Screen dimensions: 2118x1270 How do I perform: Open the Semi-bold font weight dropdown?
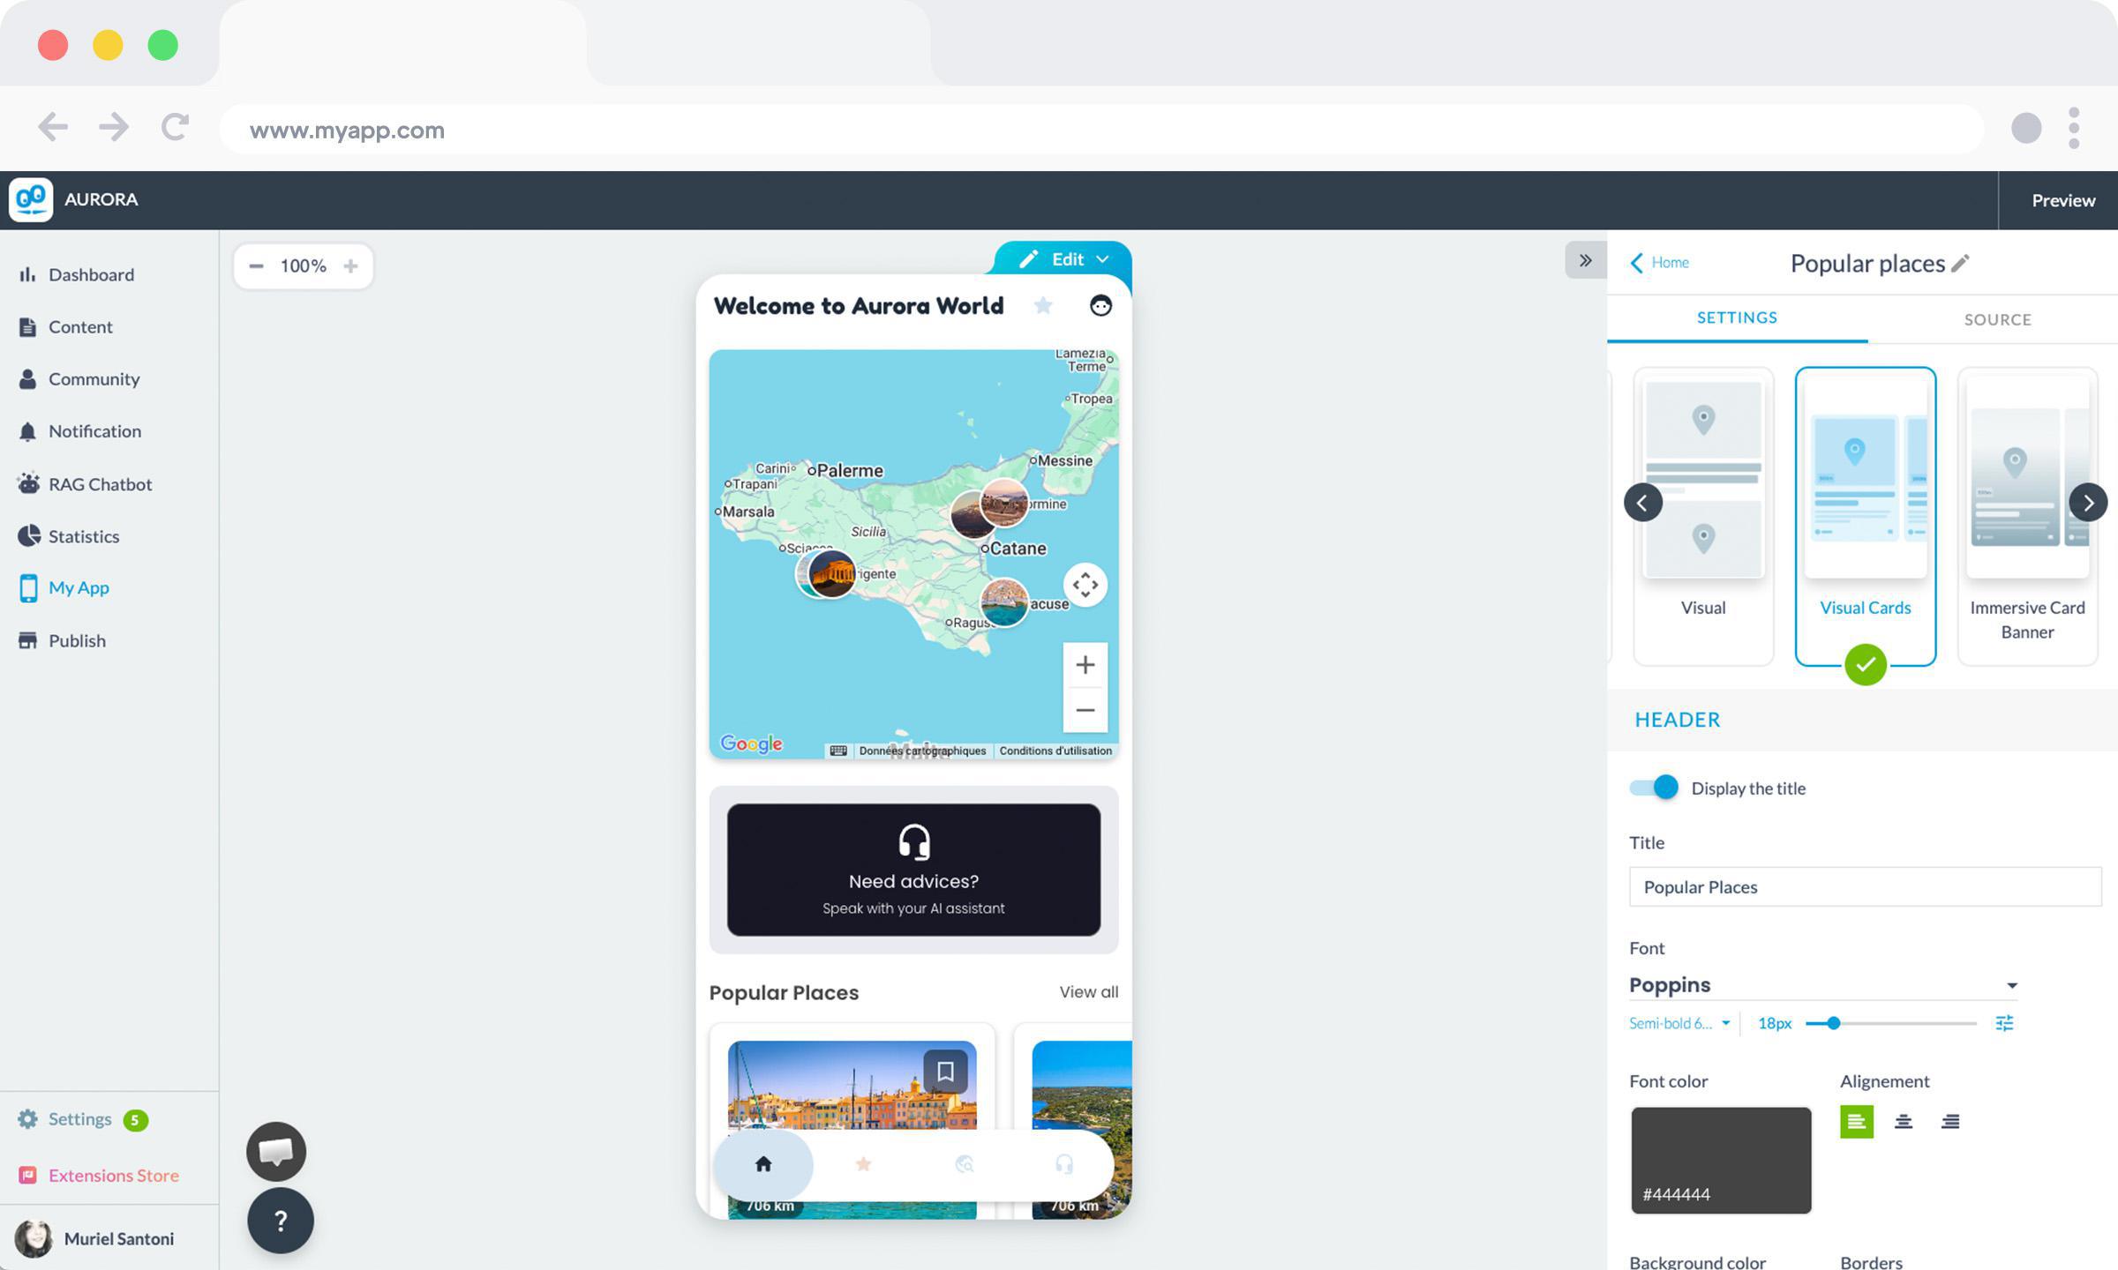(x=1679, y=1023)
